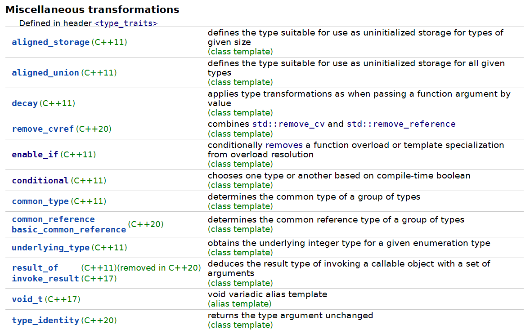Open the aligned_union documentation link
The height and width of the screenshot is (334, 530).
pyautogui.click(x=45, y=73)
